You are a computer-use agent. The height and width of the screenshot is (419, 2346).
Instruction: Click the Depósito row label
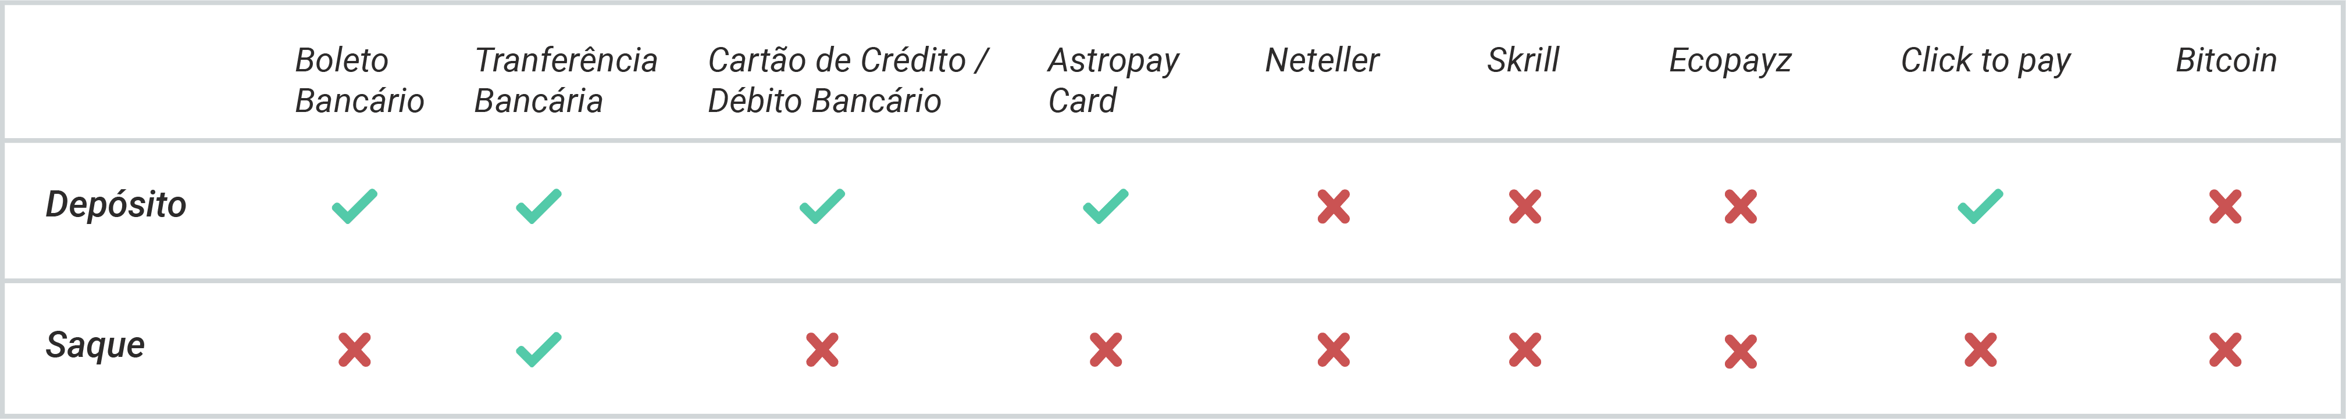(x=116, y=204)
